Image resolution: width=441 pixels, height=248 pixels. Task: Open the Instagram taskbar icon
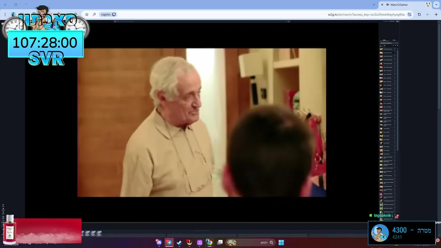click(x=199, y=242)
